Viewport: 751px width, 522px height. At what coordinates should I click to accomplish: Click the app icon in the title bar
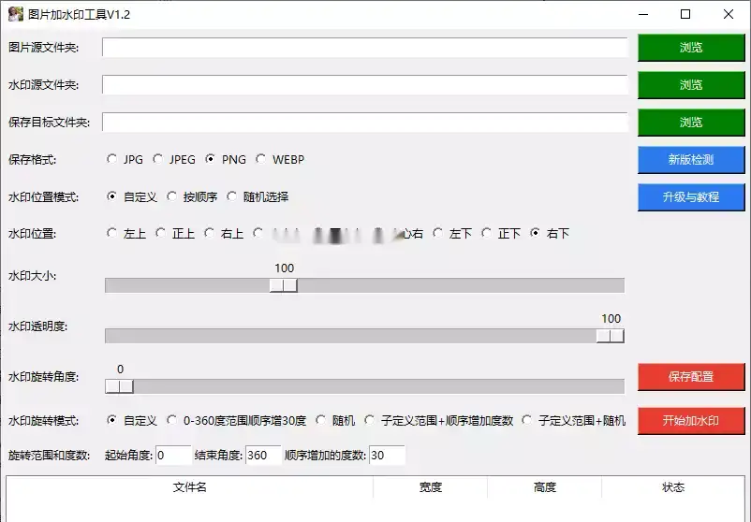15,14
